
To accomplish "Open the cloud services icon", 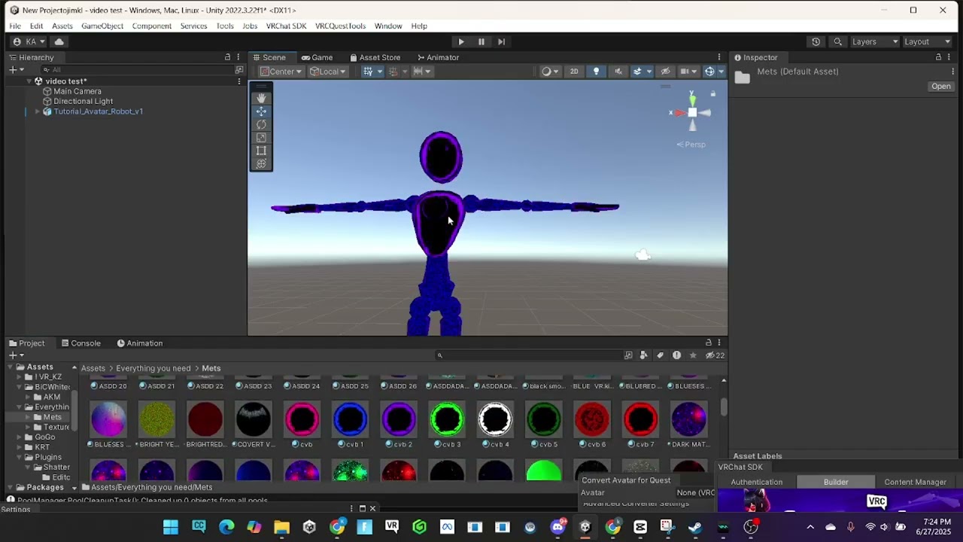I will (59, 41).
